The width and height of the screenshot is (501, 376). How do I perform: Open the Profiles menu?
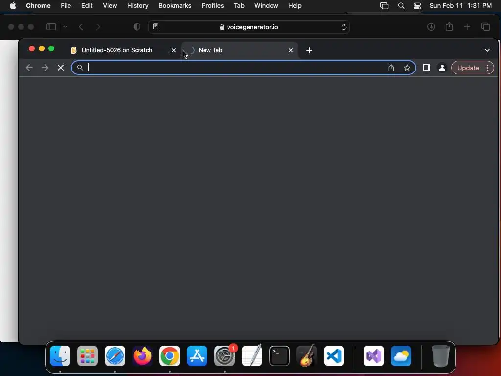coord(212,6)
